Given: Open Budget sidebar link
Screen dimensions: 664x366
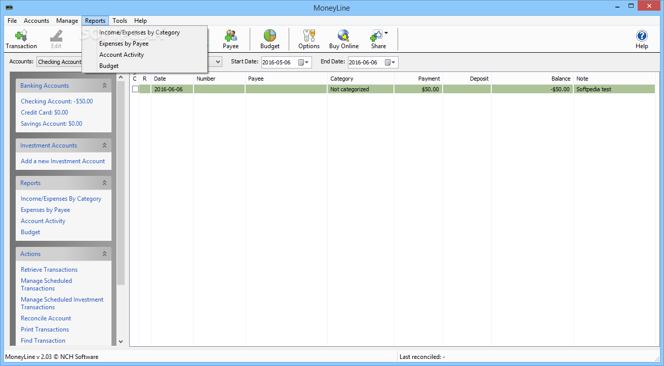Looking at the screenshot, I should click(30, 232).
